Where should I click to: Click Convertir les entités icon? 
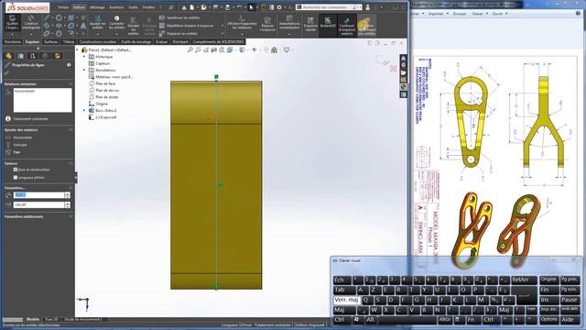pos(116,22)
